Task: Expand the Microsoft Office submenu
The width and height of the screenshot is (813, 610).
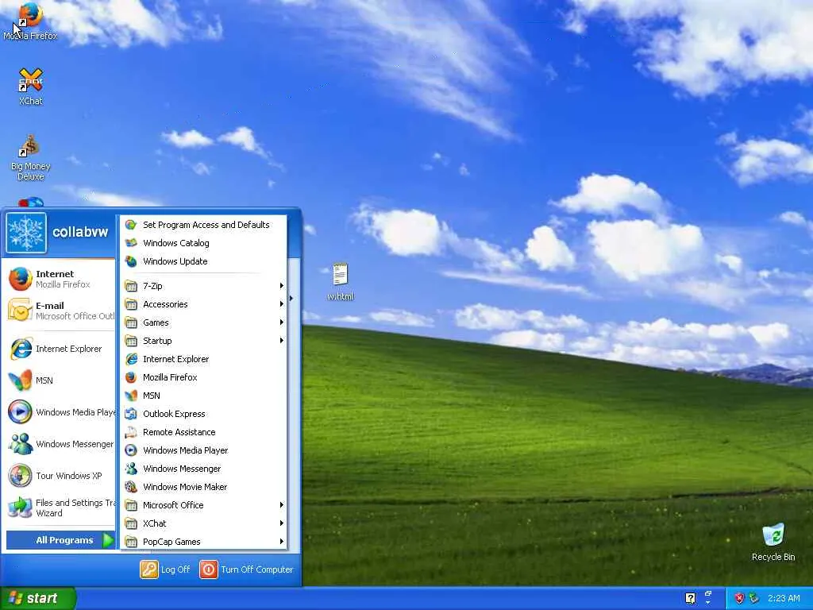Action: tap(204, 504)
